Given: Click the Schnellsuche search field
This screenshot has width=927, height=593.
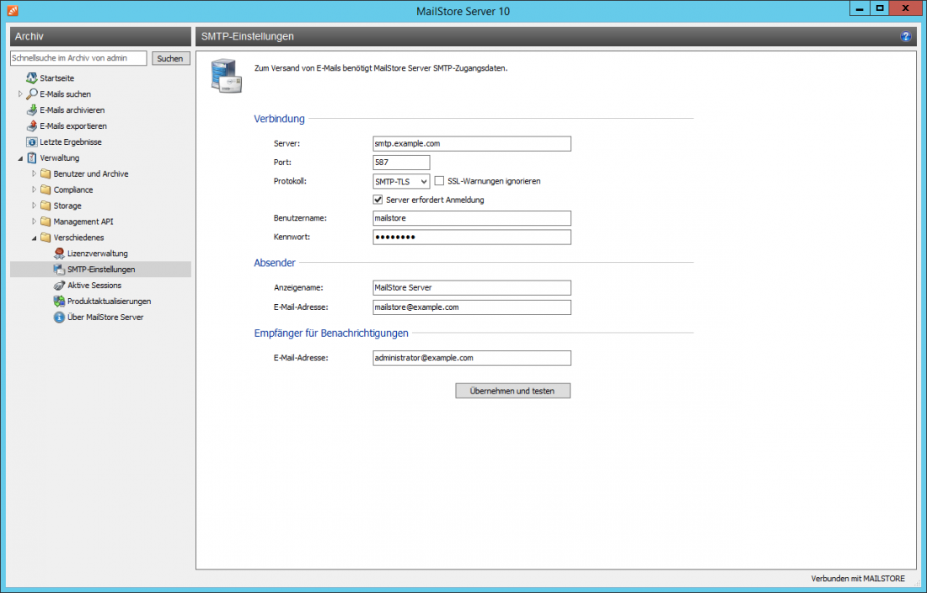Looking at the screenshot, I should pyautogui.click(x=78, y=57).
